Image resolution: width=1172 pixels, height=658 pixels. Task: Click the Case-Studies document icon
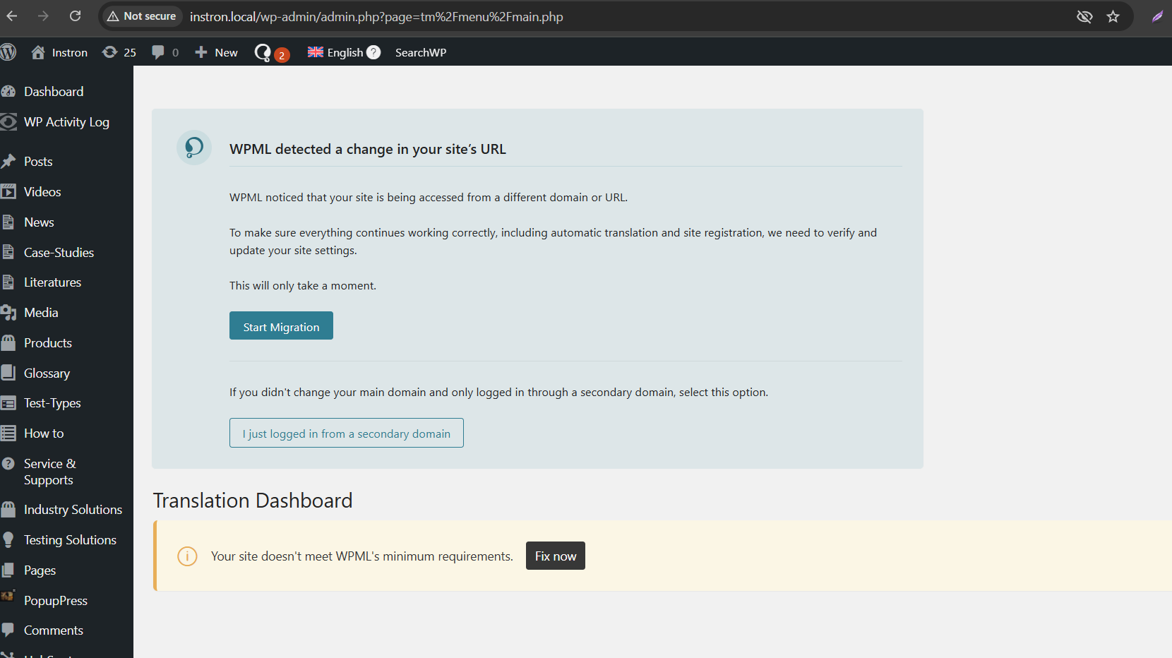(8, 252)
